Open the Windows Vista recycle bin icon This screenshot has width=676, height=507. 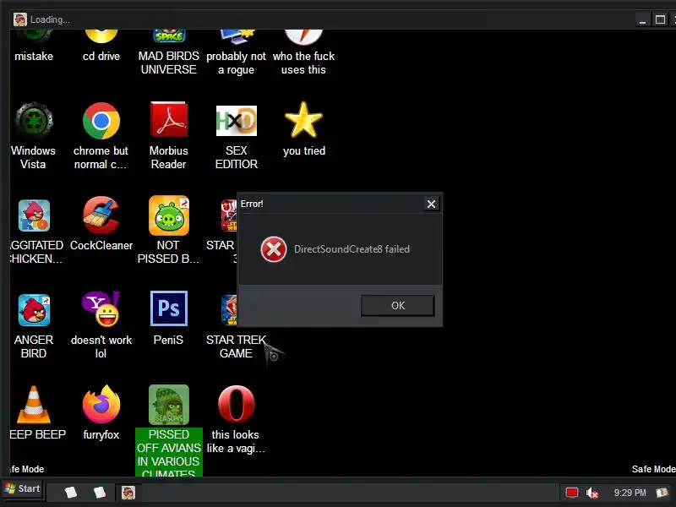point(34,120)
